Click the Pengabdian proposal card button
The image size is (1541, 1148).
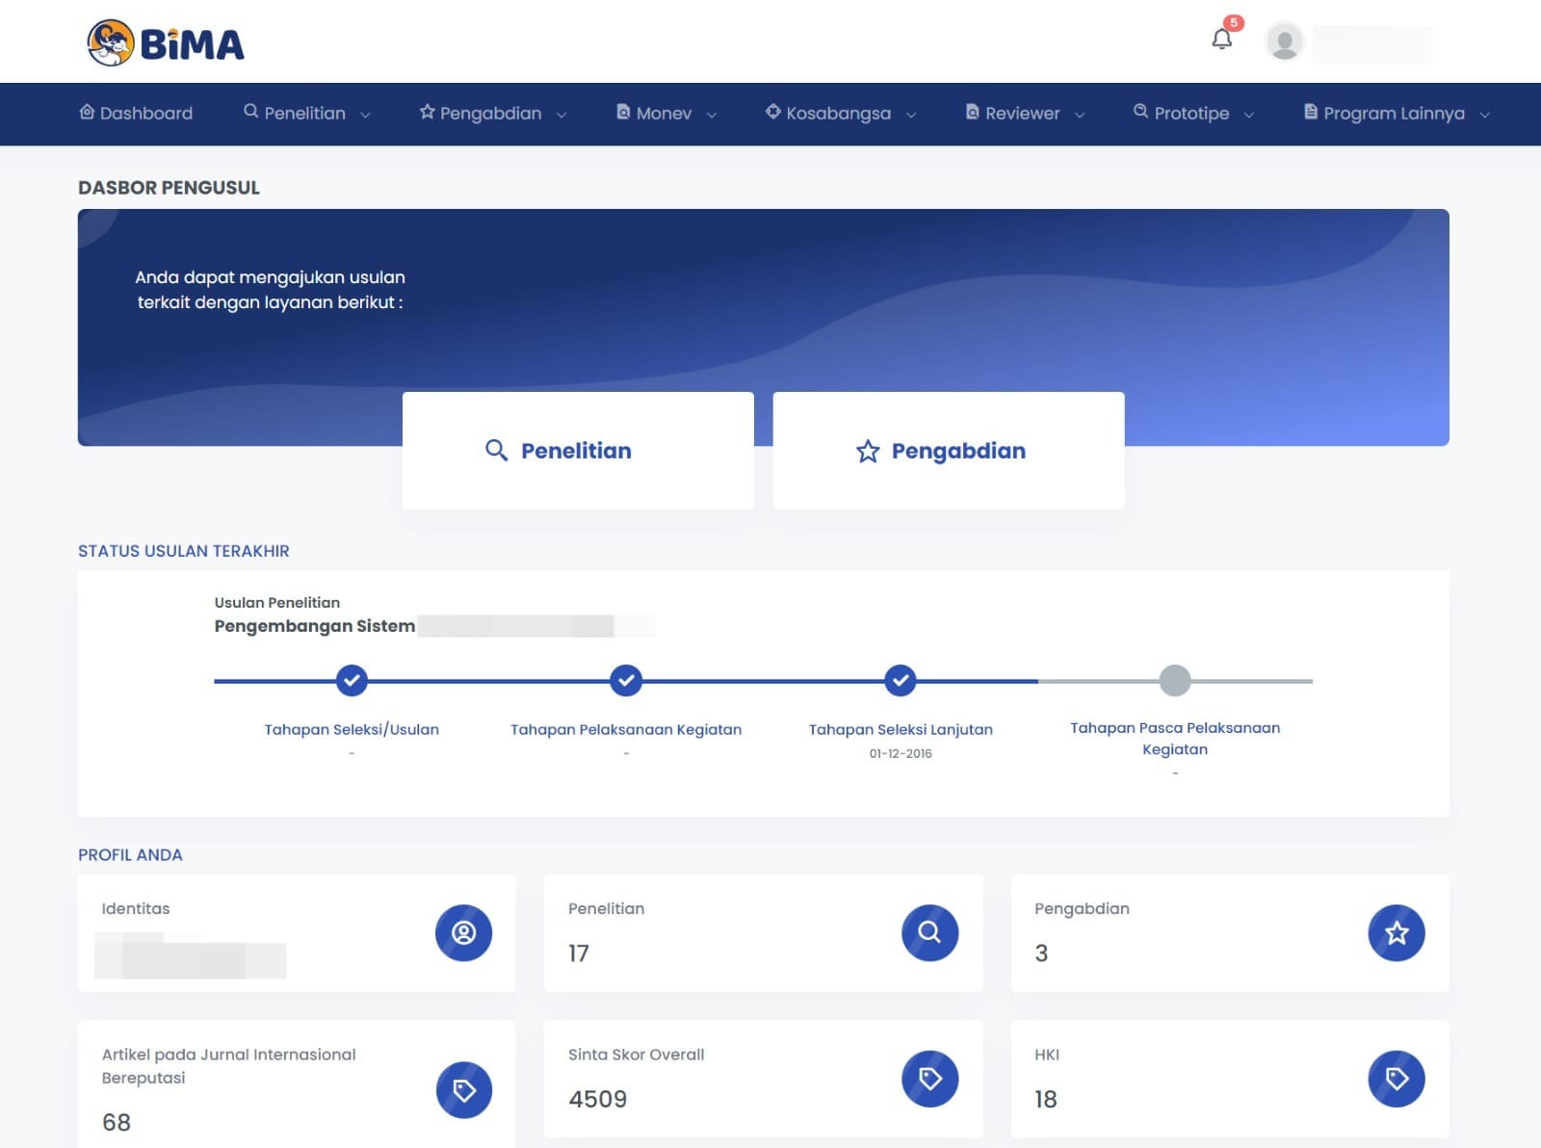point(947,450)
